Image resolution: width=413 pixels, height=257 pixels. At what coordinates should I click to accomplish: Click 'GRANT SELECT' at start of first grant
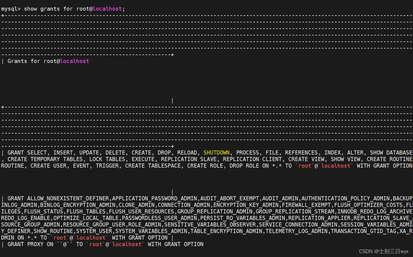[x=27, y=153]
